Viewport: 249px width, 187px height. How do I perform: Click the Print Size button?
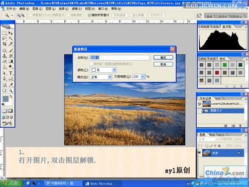[x=156, y=15]
